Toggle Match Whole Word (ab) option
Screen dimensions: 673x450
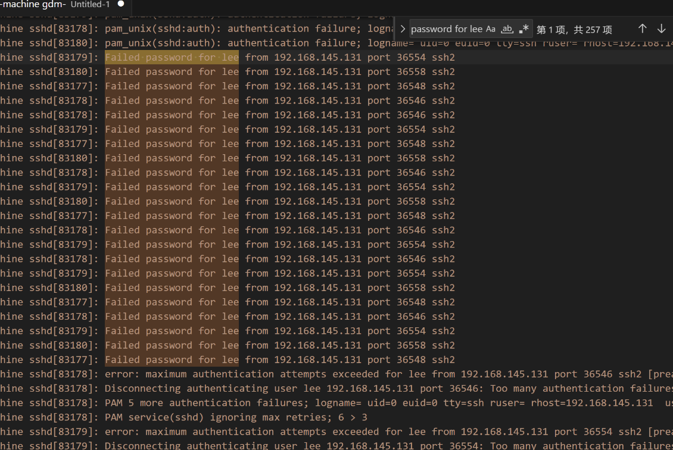tap(507, 29)
